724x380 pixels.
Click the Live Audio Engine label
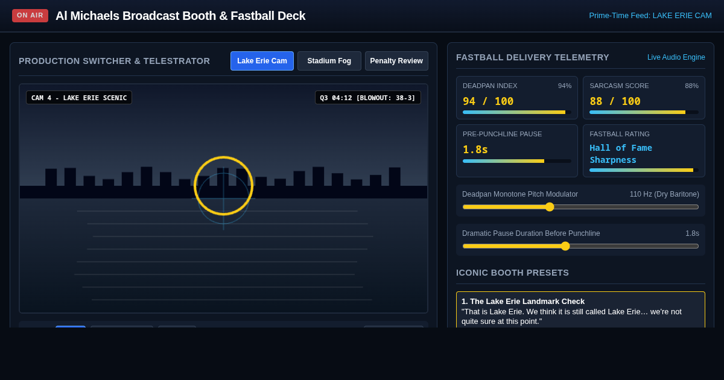[676, 57]
